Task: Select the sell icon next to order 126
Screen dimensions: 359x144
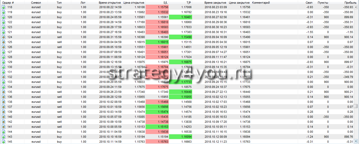Action: 3,47
